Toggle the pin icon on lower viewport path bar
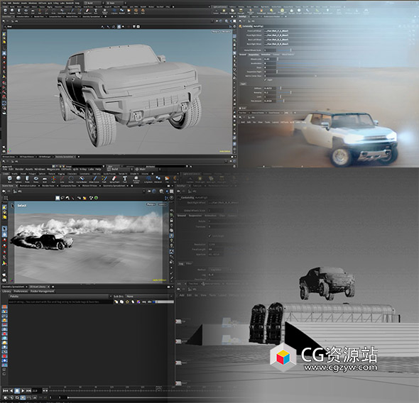Image resolution: width=419 pixels, height=403 pixels. tap(149, 192)
